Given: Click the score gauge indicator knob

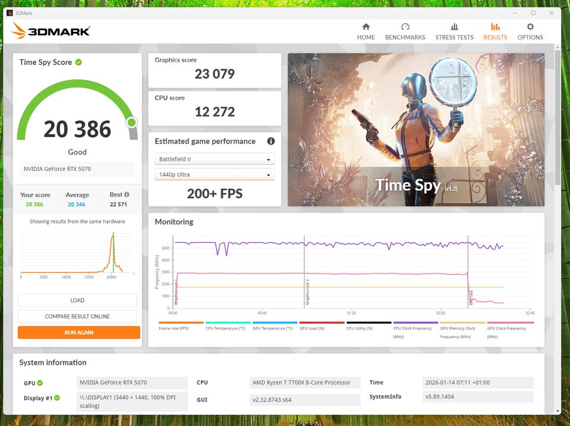Looking at the screenshot, I should 132,122.
